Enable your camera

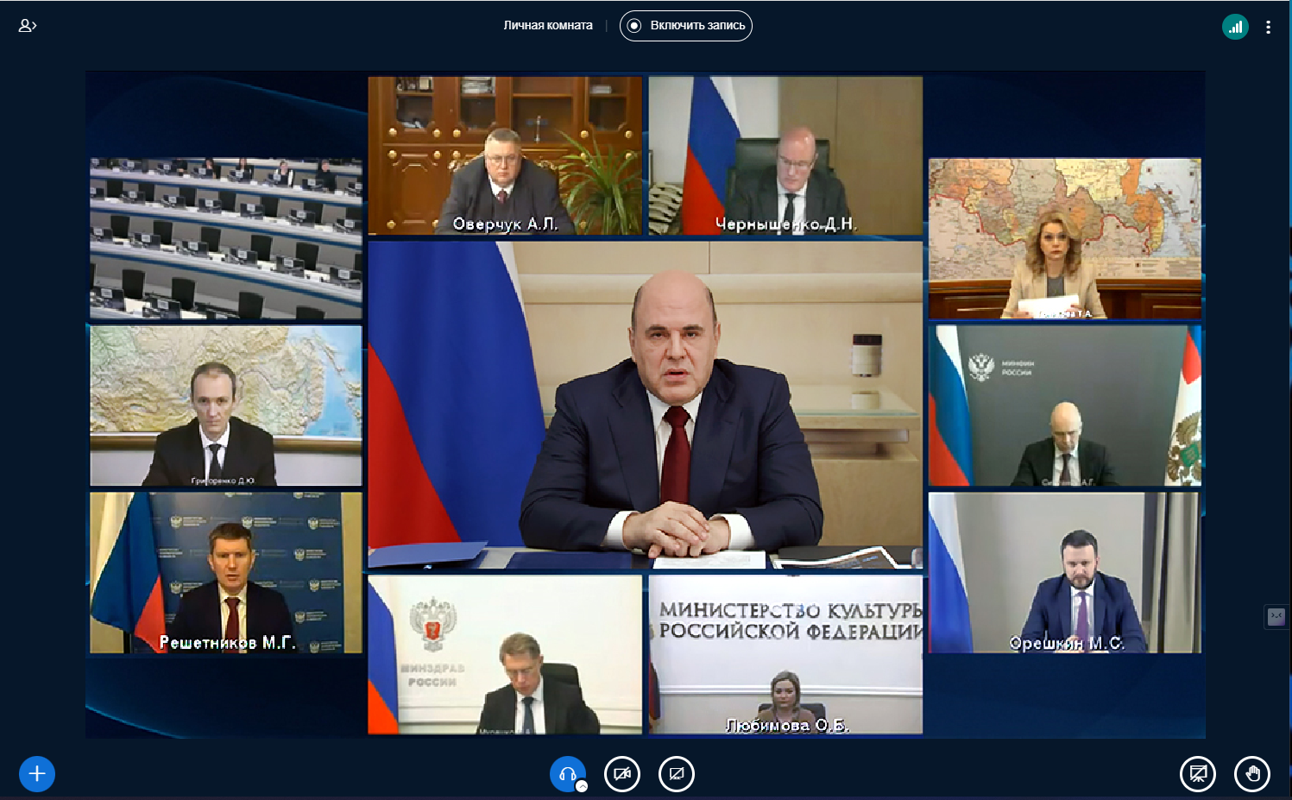pos(621,773)
